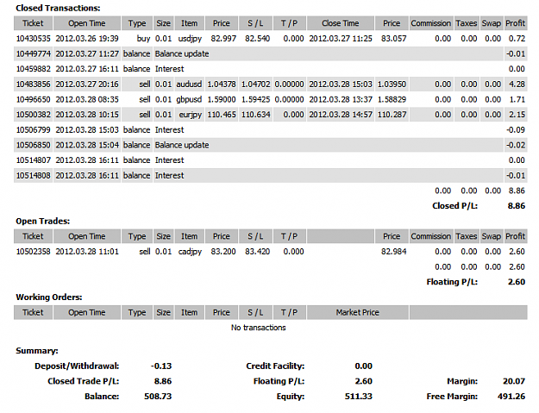The image size is (539, 413).
Task: Click ticket 10506850
Action: [34, 145]
